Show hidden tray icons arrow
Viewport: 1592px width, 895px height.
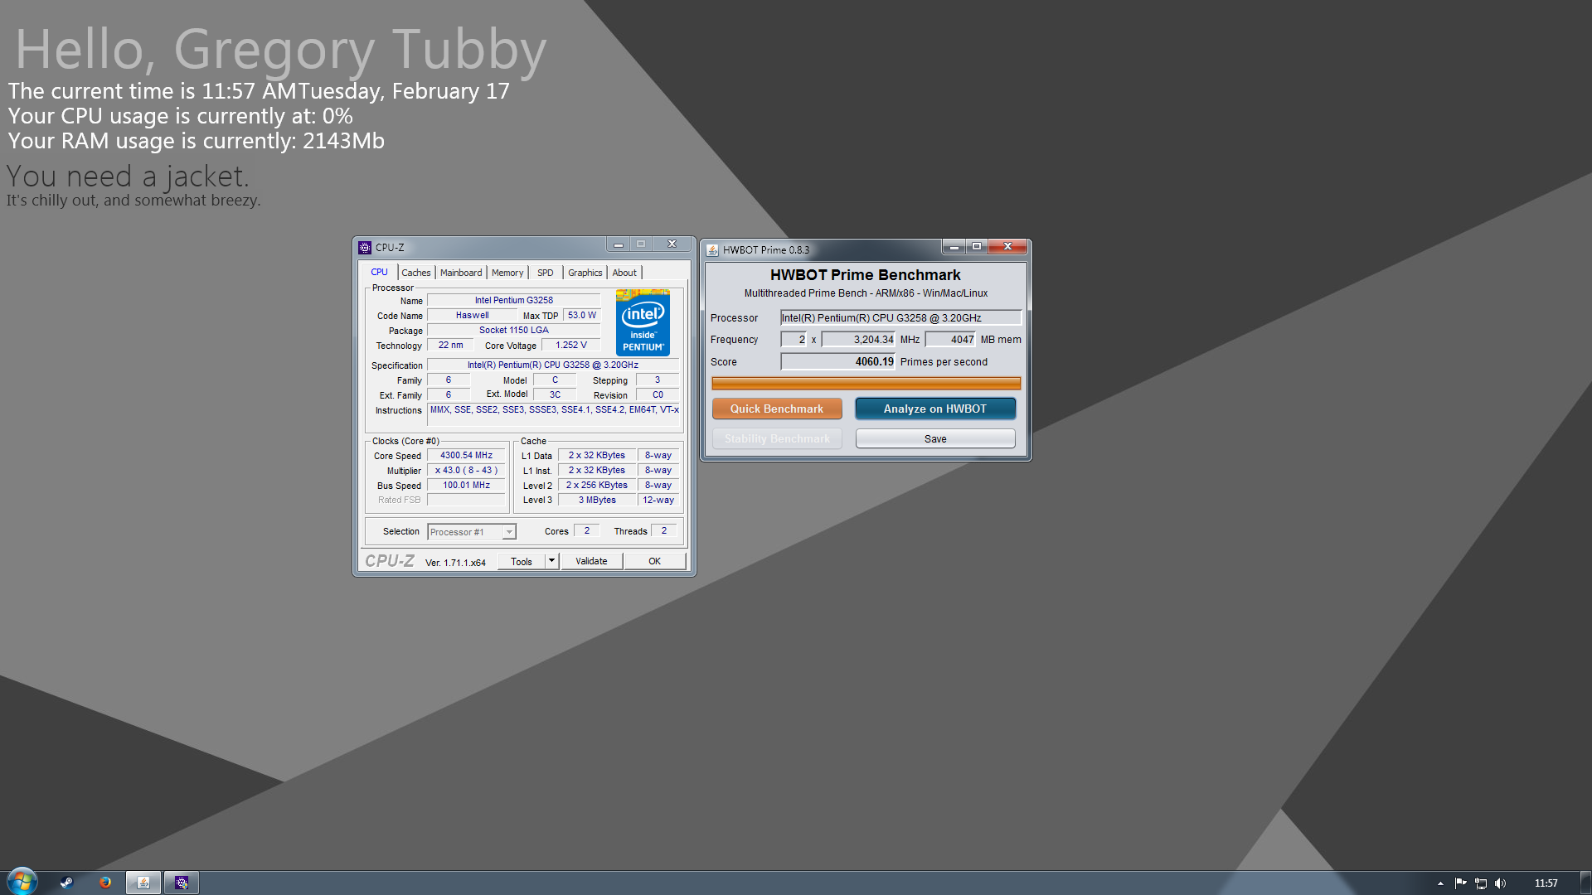(1440, 883)
